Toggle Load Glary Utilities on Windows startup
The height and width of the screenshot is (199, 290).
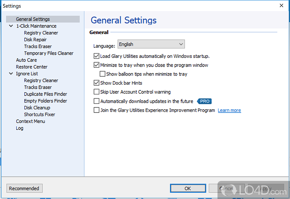[x=96, y=56]
